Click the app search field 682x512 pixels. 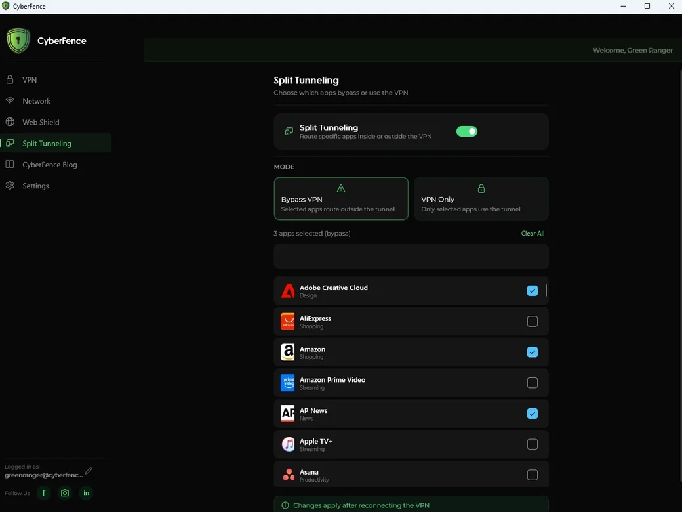(411, 257)
